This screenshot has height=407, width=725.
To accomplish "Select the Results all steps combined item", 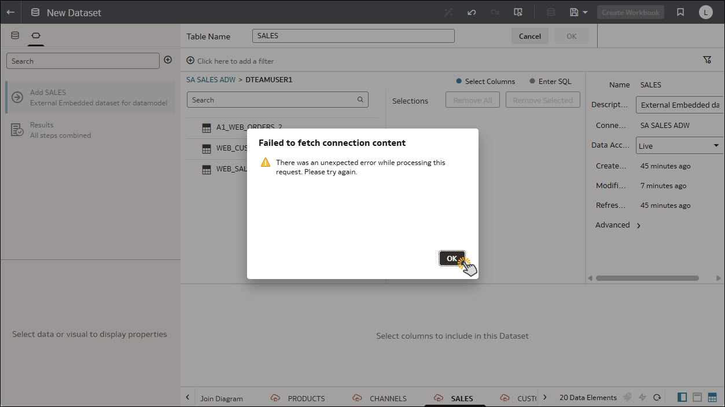I will (x=90, y=130).
